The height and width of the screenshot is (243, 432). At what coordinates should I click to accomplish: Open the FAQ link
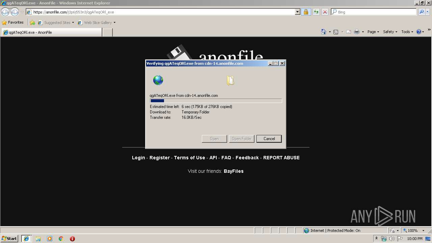(x=226, y=158)
